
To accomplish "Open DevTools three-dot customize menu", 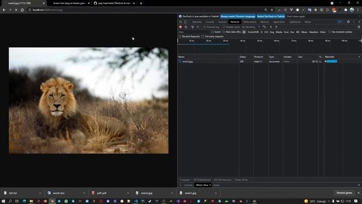I will (x=354, y=22).
